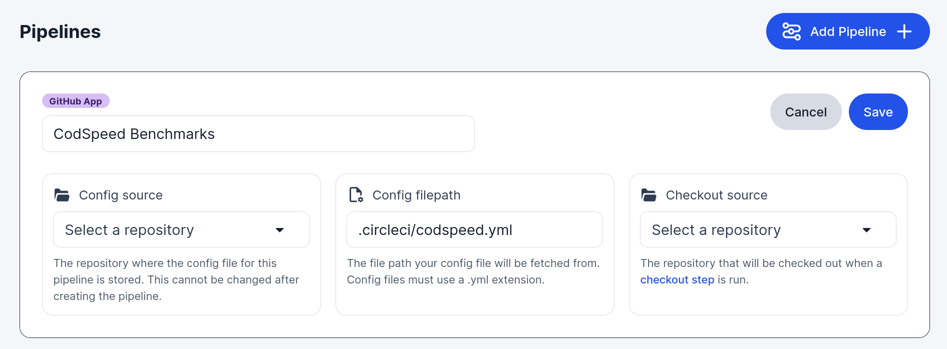Click the Config filepath label

pyautogui.click(x=416, y=195)
